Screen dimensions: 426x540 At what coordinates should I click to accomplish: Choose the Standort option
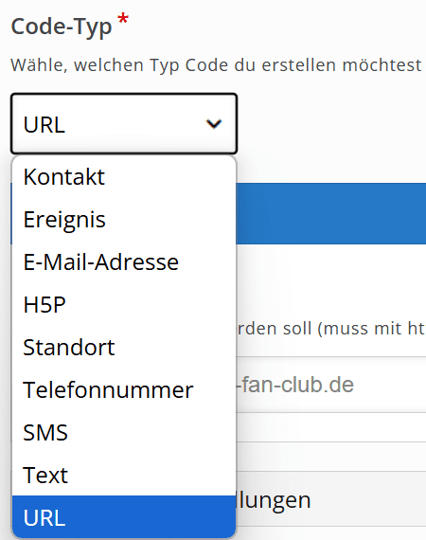(x=124, y=348)
